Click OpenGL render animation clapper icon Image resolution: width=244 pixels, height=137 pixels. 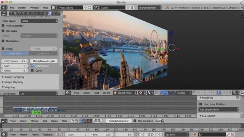[162, 121]
